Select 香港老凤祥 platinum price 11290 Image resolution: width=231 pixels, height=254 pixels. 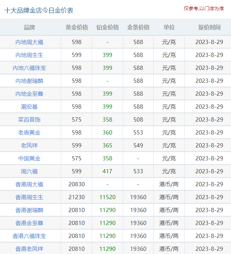point(107,249)
